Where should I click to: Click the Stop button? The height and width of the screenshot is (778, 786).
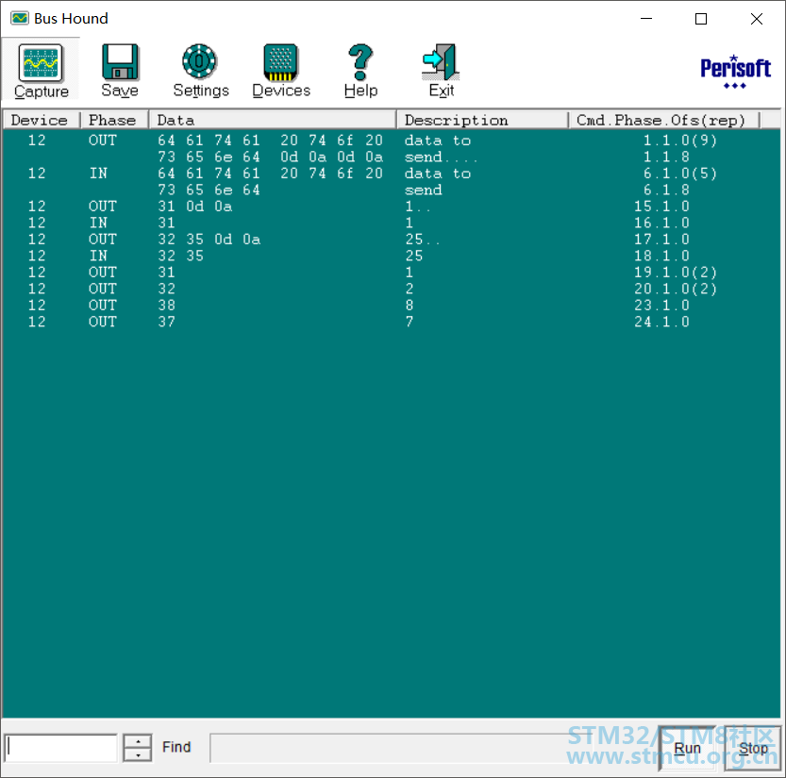pyautogui.click(x=752, y=748)
